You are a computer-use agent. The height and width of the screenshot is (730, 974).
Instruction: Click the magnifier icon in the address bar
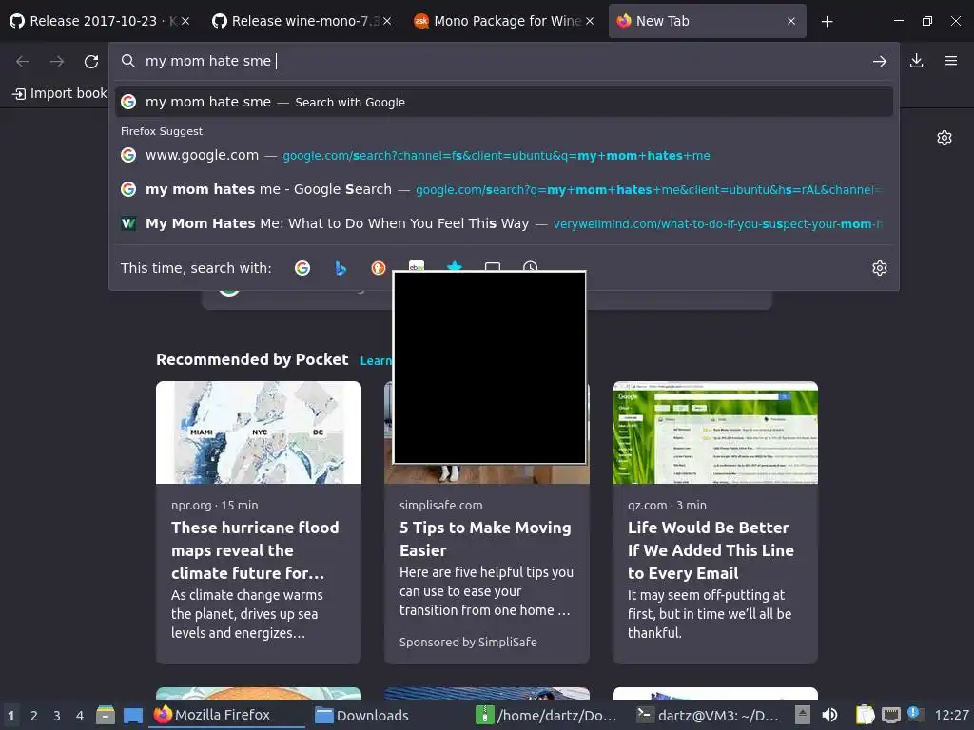(x=128, y=61)
